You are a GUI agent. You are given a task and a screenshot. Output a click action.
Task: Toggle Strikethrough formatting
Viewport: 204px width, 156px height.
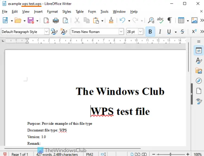coord(182,32)
